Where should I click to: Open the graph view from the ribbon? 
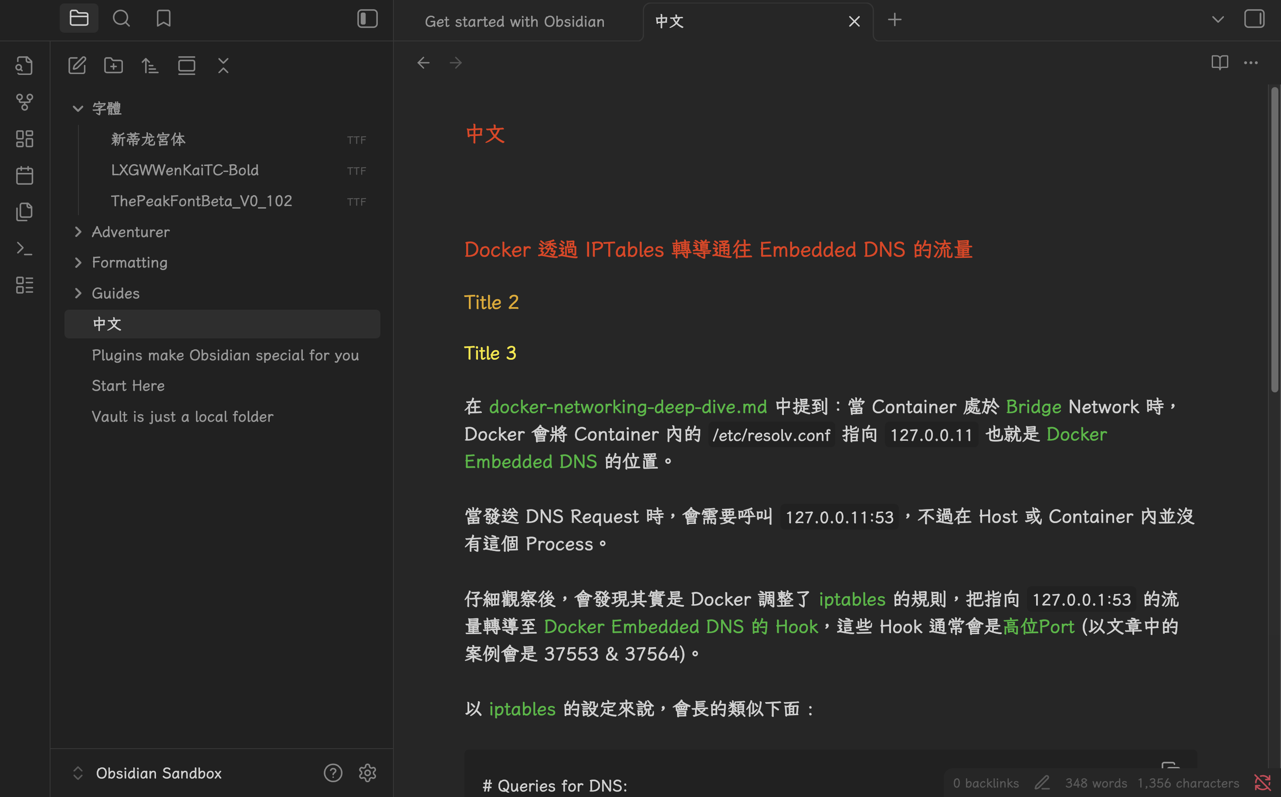24,102
